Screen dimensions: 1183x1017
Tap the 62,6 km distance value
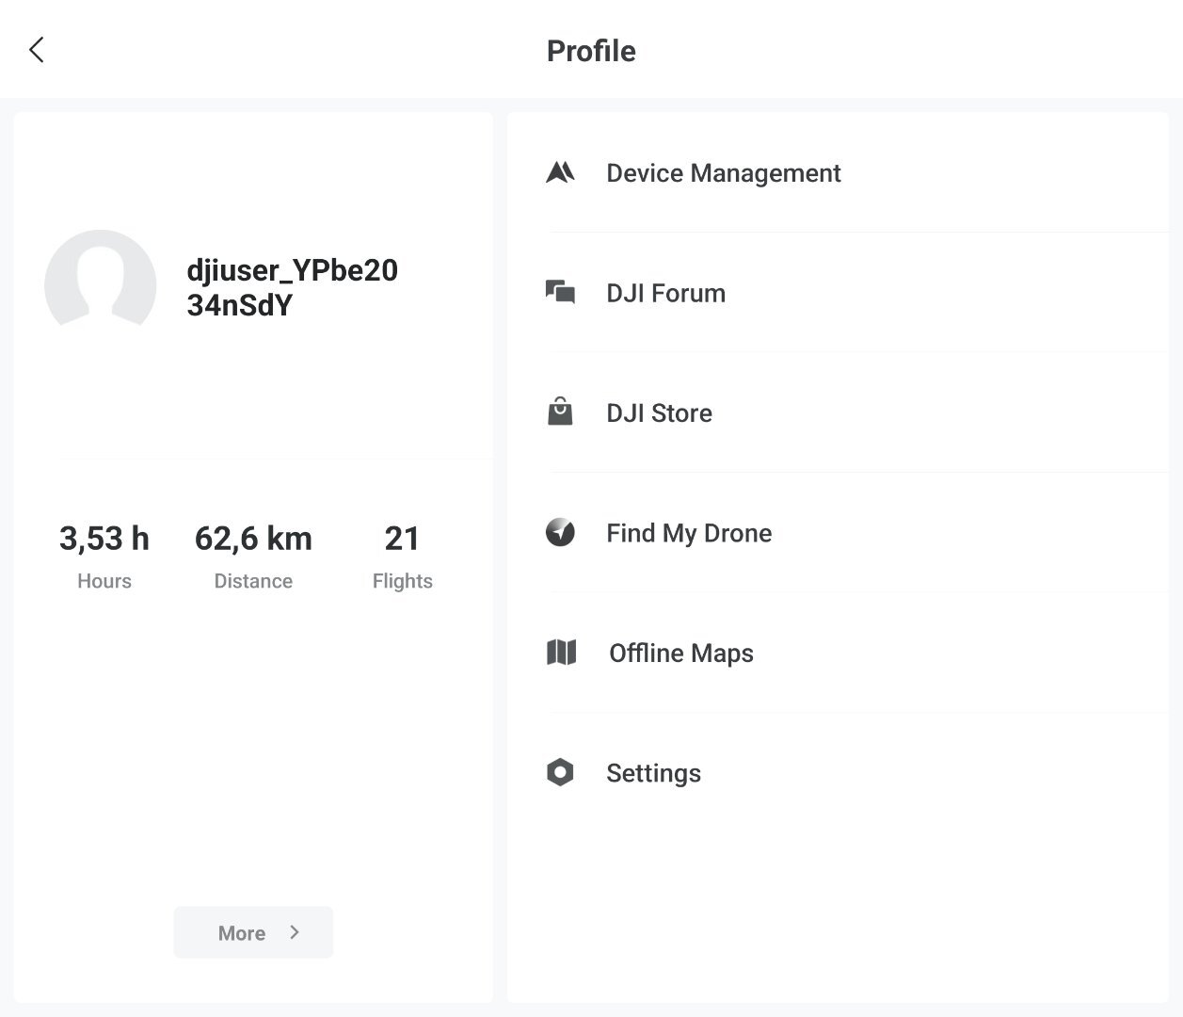(253, 539)
